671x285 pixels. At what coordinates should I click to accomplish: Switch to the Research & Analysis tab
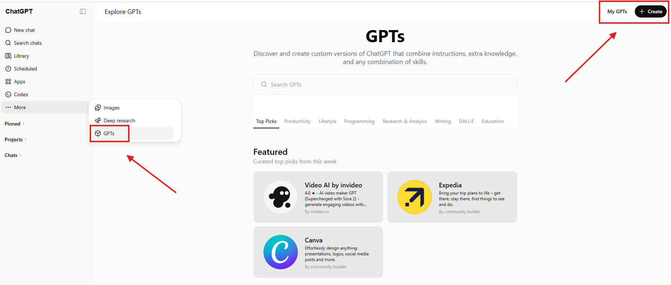(405, 121)
